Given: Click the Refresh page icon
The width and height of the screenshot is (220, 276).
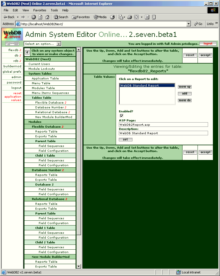Looking at the screenshot, I should (x=40, y=17).
